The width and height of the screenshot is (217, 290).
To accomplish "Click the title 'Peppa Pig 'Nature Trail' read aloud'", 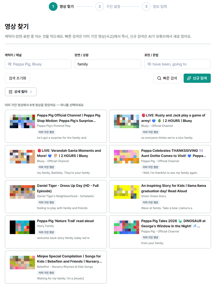I will pos(65,221).
